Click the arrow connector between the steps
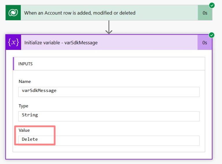 [109, 27]
